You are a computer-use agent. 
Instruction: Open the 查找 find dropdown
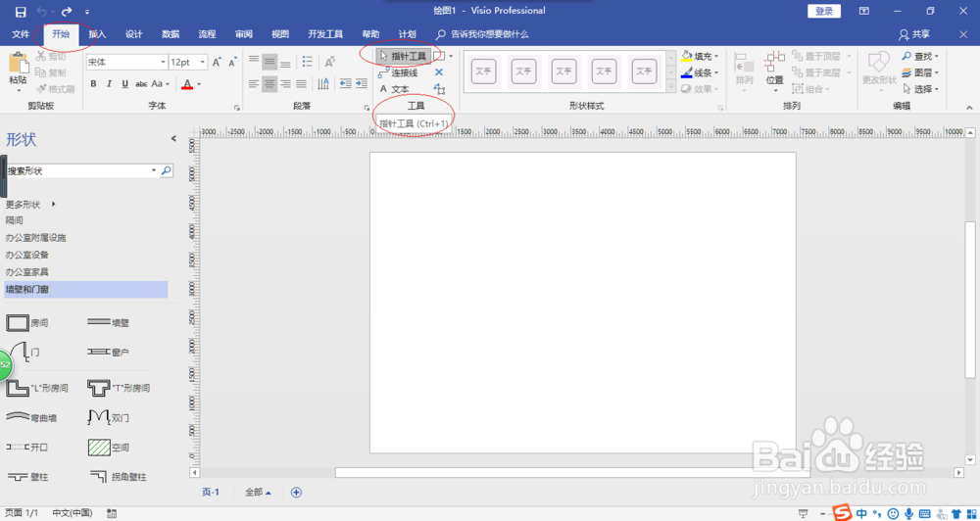(x=920, y=56)
